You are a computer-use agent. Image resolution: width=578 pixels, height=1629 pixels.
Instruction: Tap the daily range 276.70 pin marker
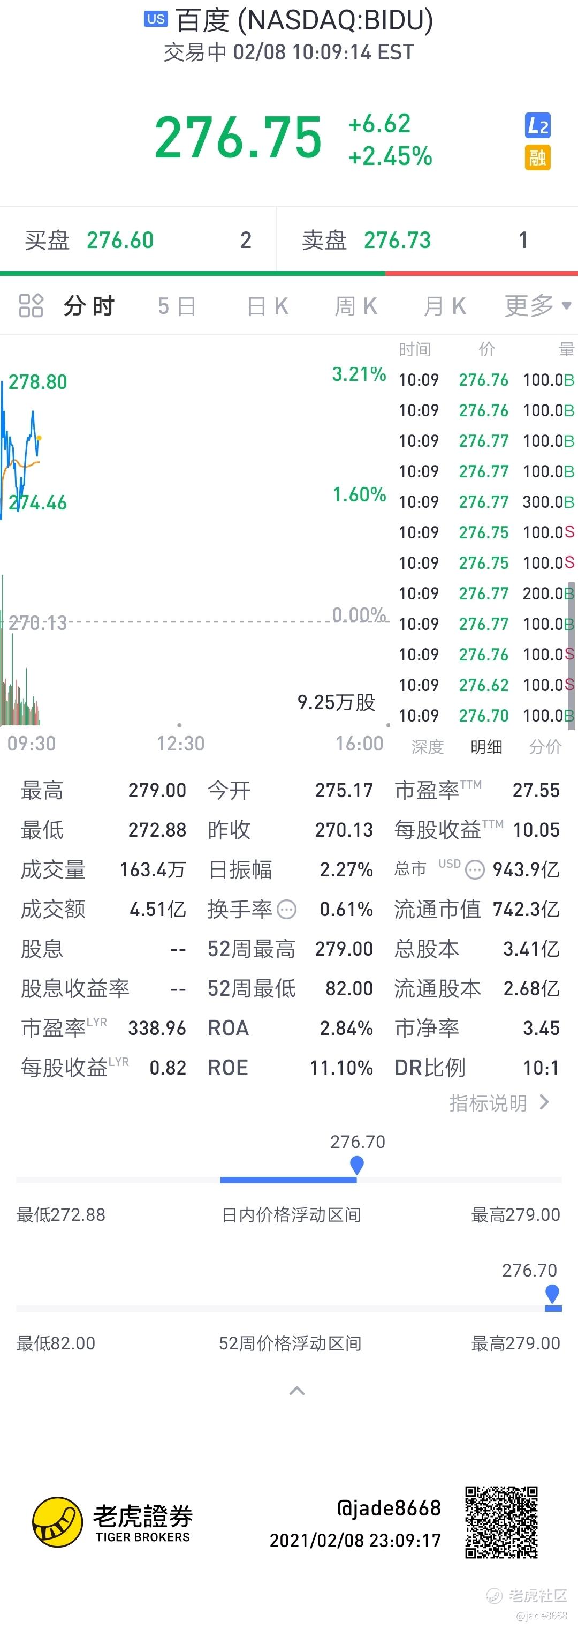coord(357,1165)
